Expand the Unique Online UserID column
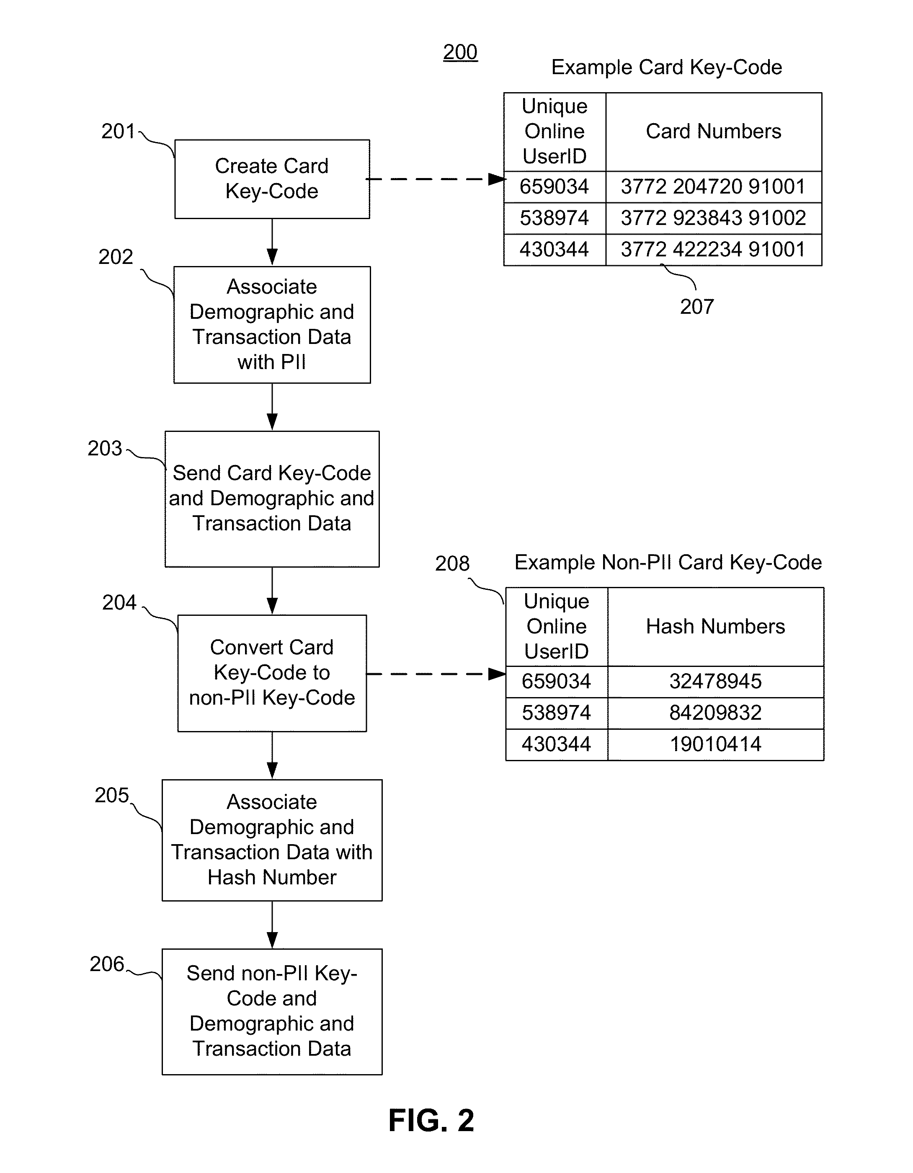Image resolution: width=913 pixels, height=1173 pixels. [x=603, y=124]
